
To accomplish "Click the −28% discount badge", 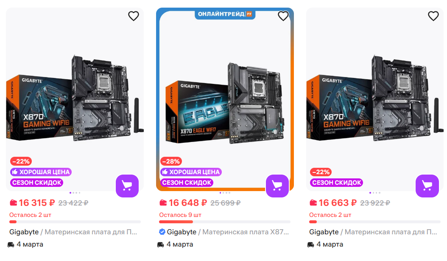I will (x=171, y=161).
